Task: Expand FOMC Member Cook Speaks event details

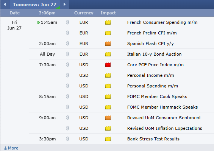Action: (x=157, y=97)
